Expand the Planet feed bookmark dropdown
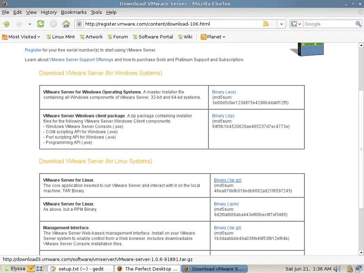The image size is (364, 273). point(213,37)
